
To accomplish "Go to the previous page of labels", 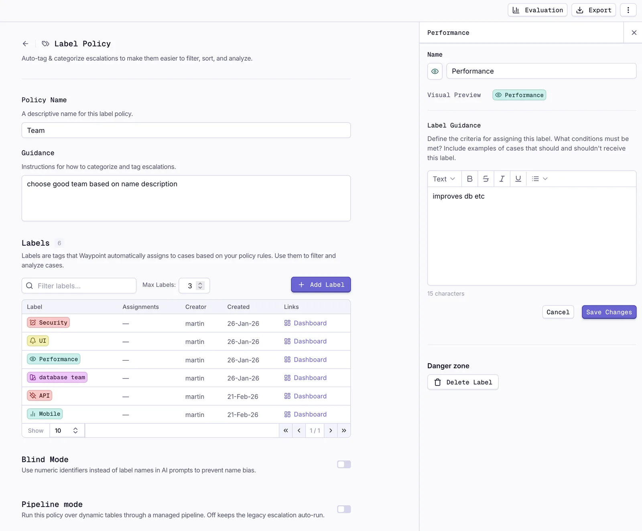I will [x=299, y=431].
